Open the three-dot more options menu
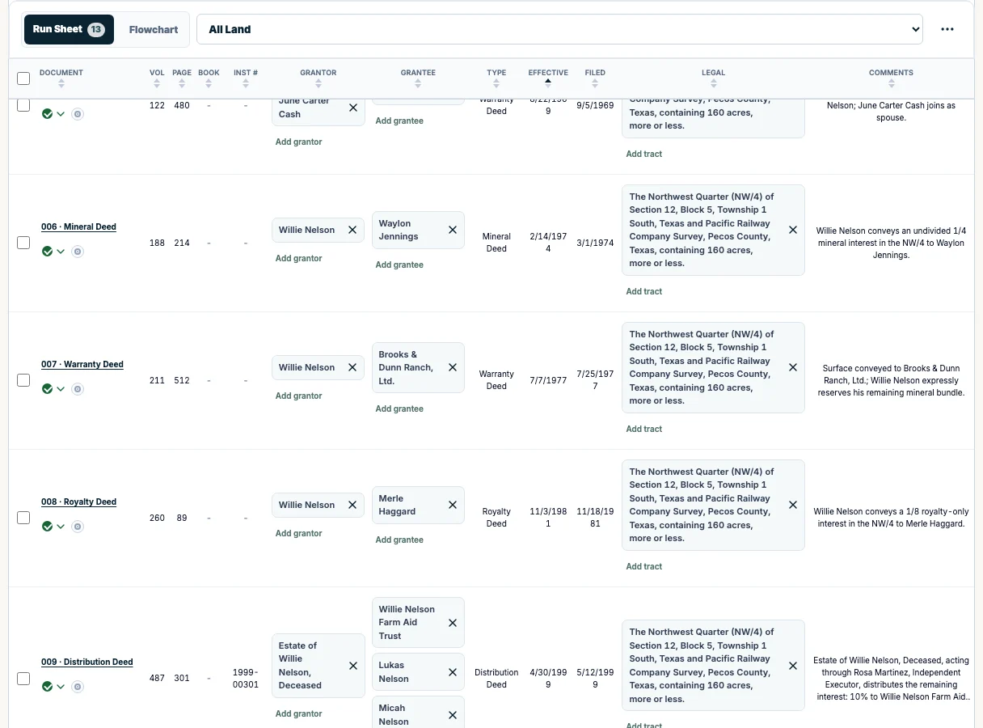The height and width of the screenshot is (728, 983). pyautogui.click(x=947, y=29)
